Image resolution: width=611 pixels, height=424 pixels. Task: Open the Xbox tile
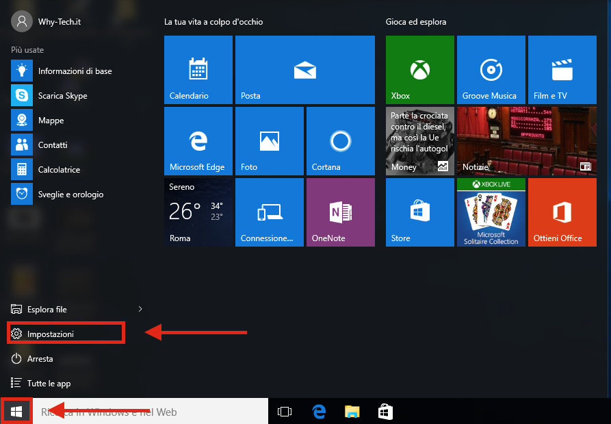tap(420, 70)
